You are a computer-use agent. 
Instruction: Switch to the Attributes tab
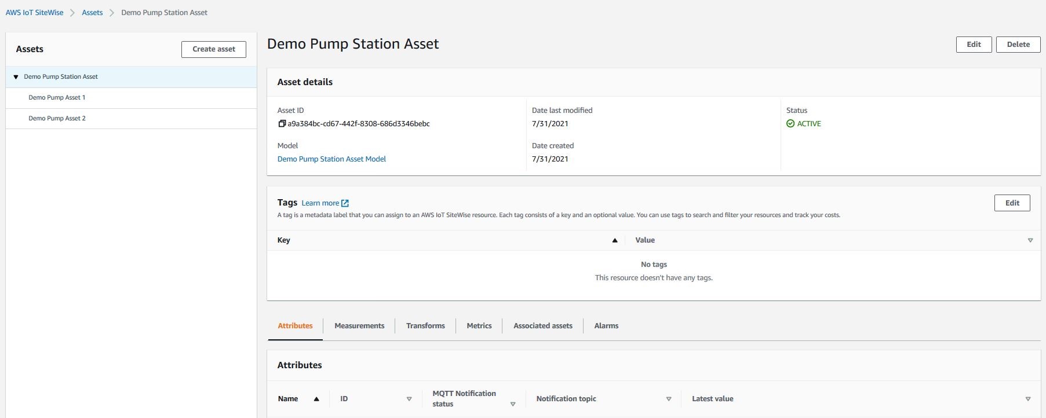tap(295, 326)
